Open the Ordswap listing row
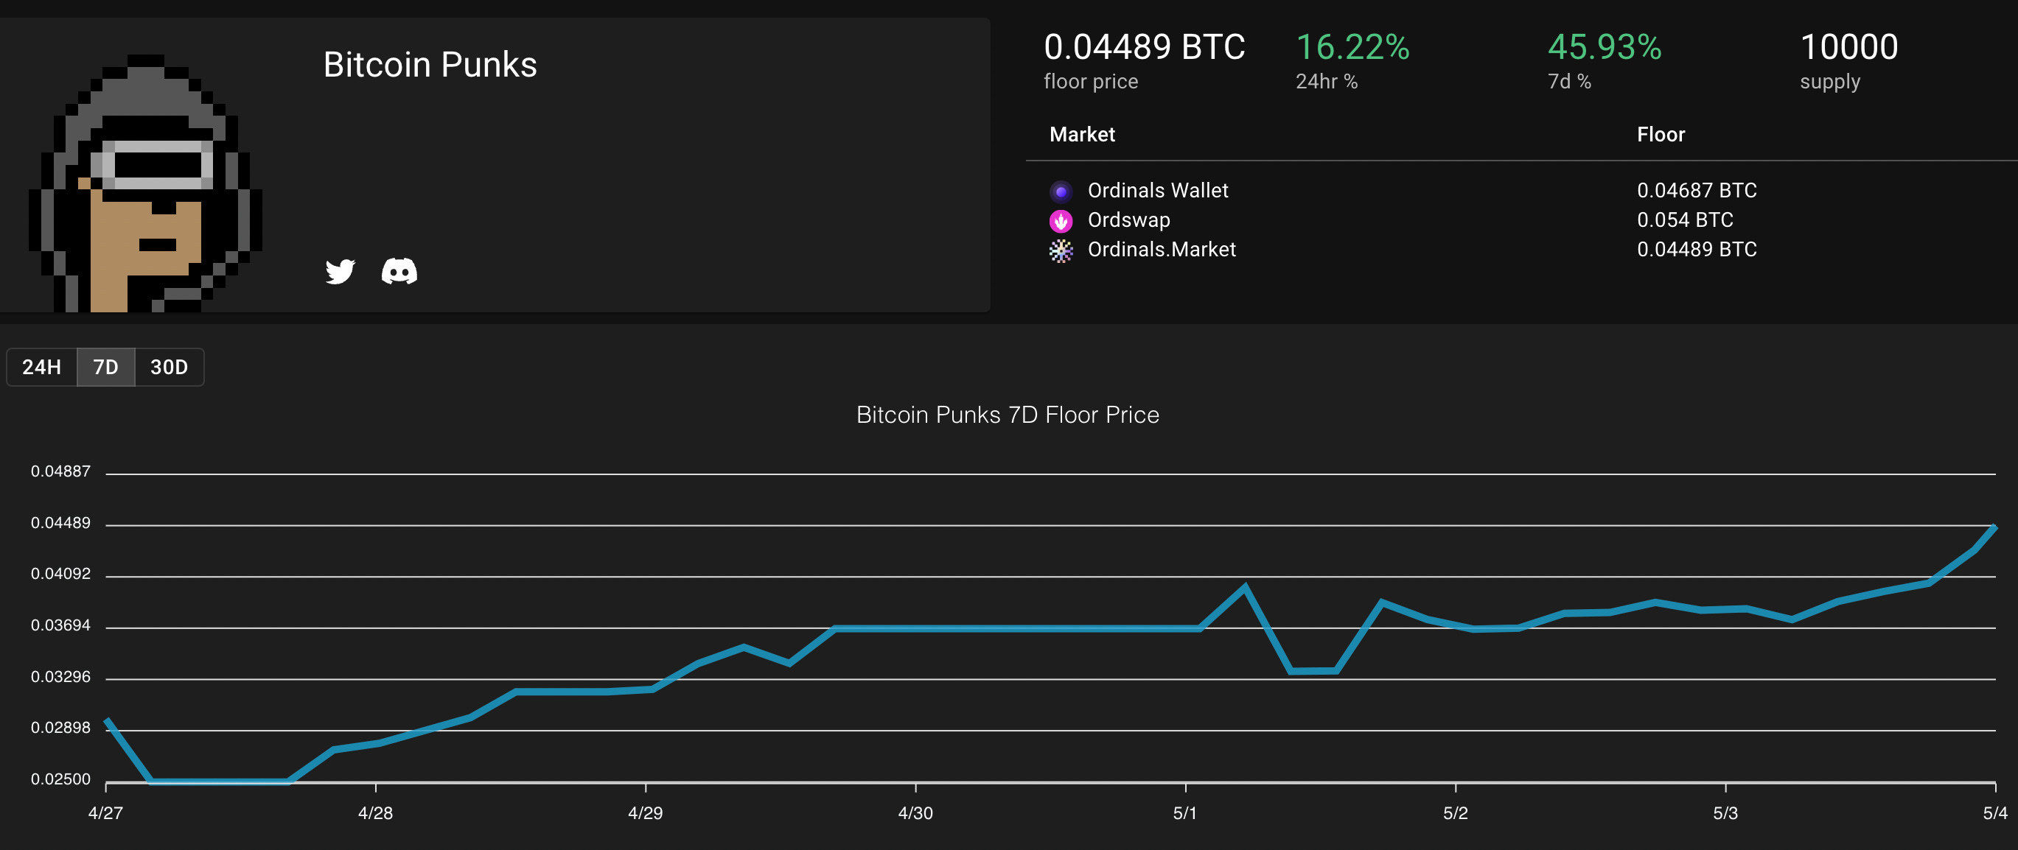2018x850 pixels. [x=1128, y=220]
